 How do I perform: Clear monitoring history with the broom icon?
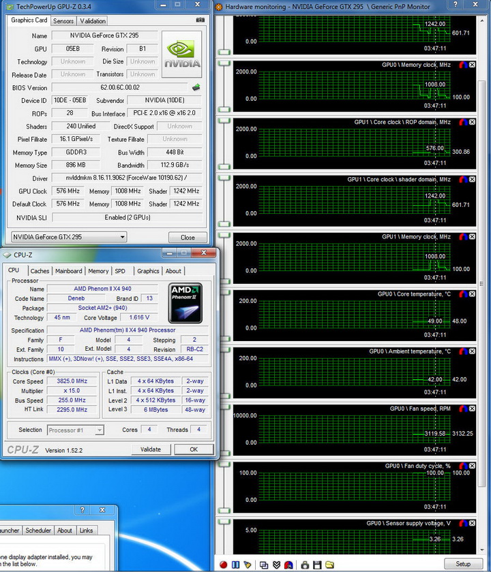click(248, 565)
